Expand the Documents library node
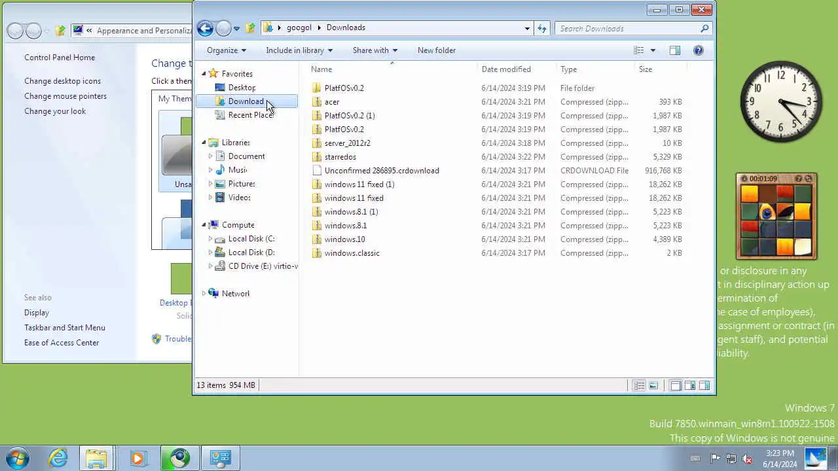This screenshot has width=838, height=471. coord(210,156)
